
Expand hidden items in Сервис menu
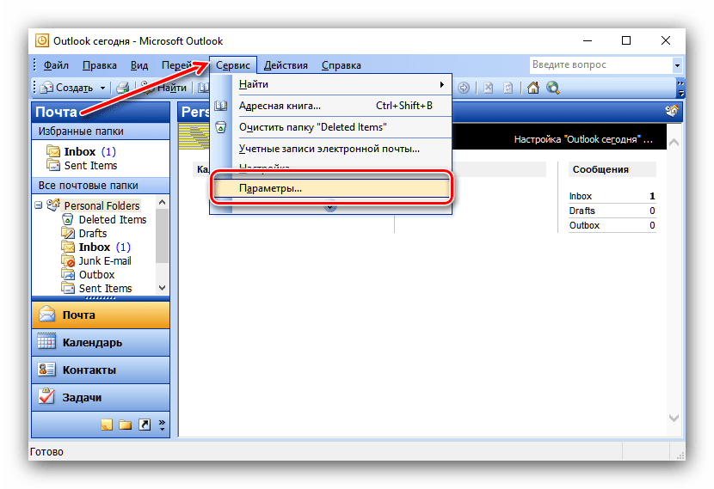329,206
